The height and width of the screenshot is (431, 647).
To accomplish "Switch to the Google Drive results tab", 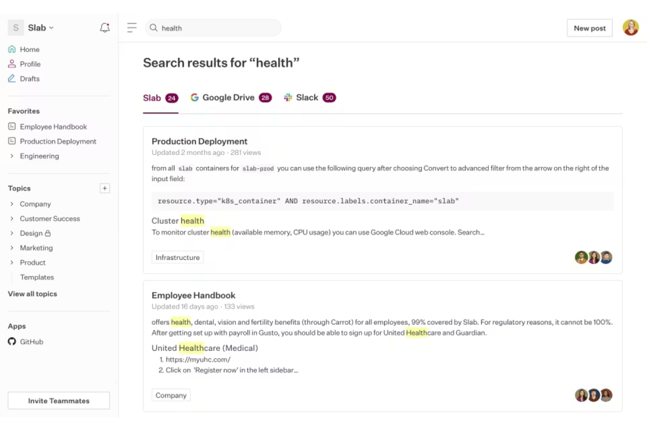I will click(231, 97).
